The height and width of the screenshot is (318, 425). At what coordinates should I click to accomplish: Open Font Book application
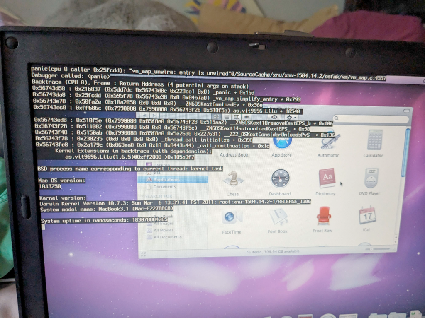[x=278, y=217]
